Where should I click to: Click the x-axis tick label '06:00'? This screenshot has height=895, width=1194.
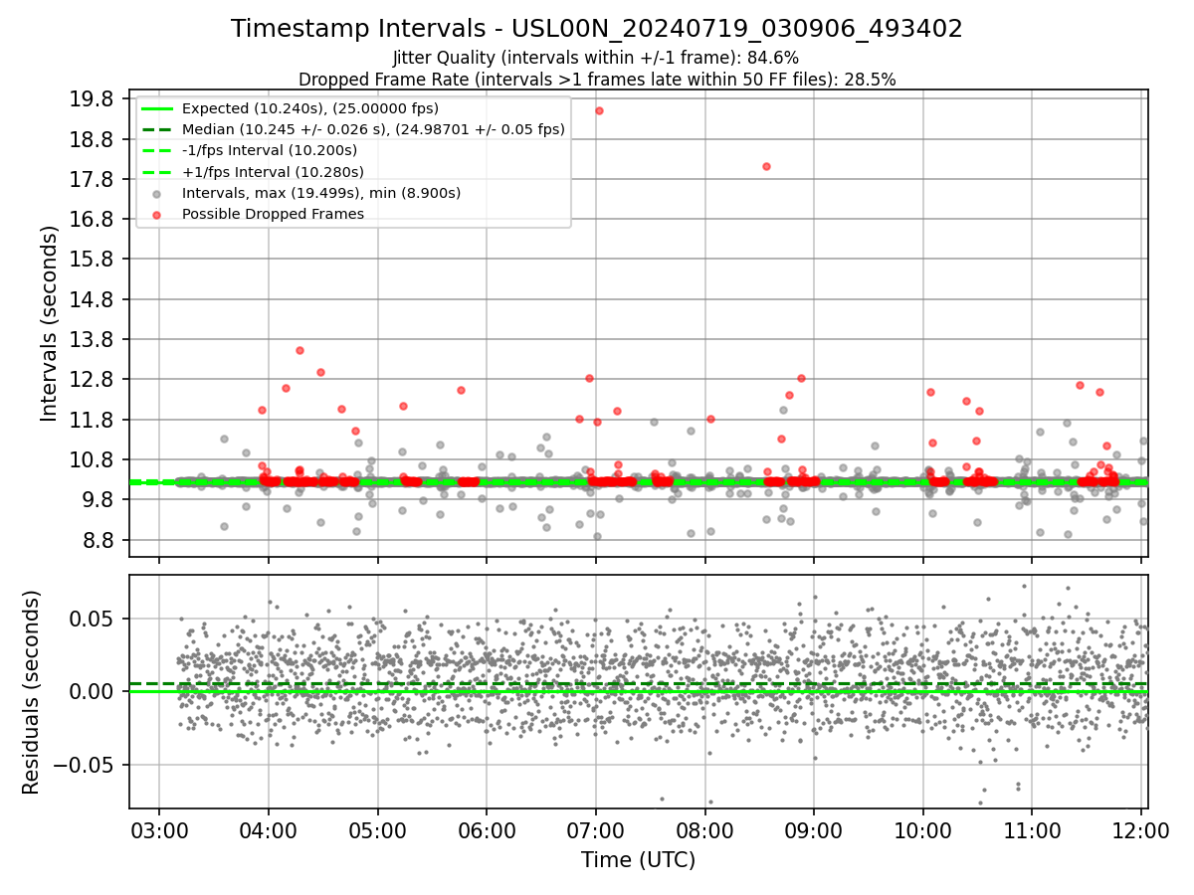487,830
